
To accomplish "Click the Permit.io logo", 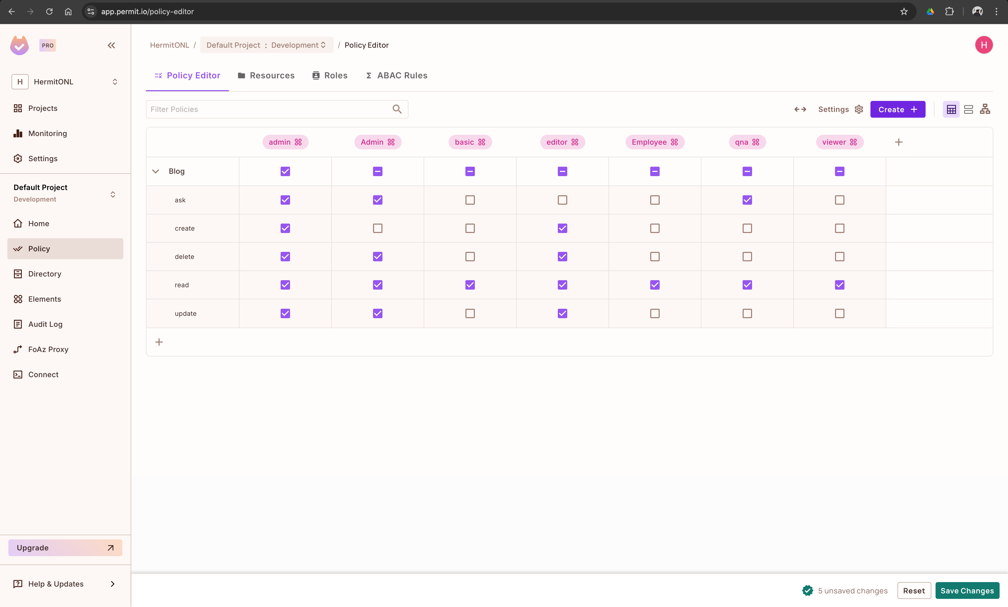I will tap(19, 45).
